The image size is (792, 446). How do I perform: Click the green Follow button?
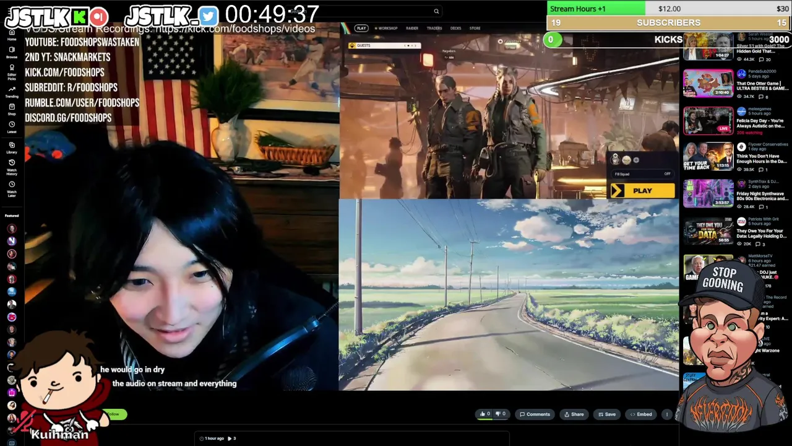tap(115, 414)
